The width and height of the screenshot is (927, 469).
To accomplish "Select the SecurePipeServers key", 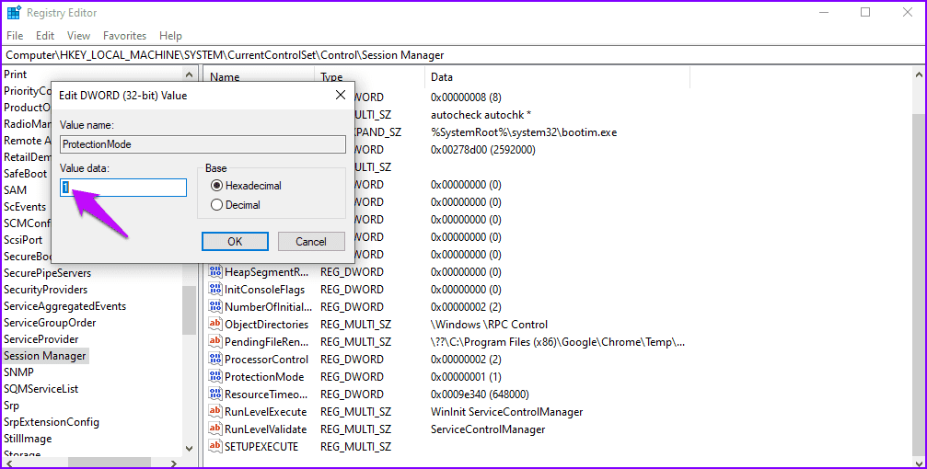I will (47, 273).
